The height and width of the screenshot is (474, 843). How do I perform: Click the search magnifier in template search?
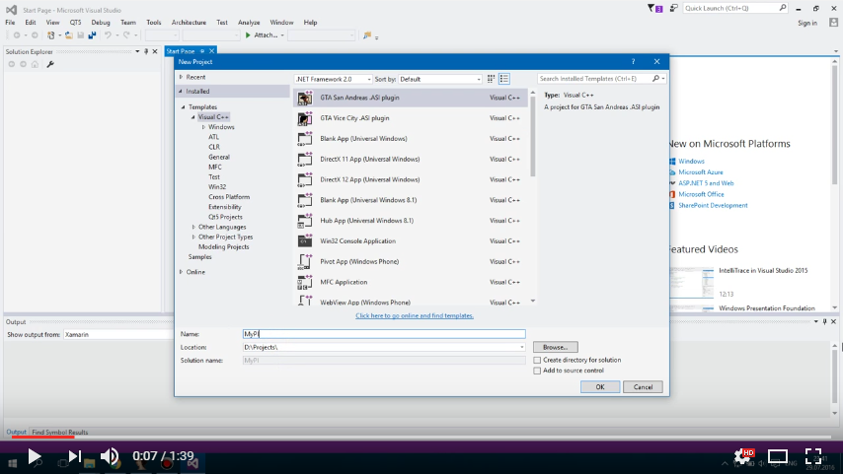(x=655, y=79)
